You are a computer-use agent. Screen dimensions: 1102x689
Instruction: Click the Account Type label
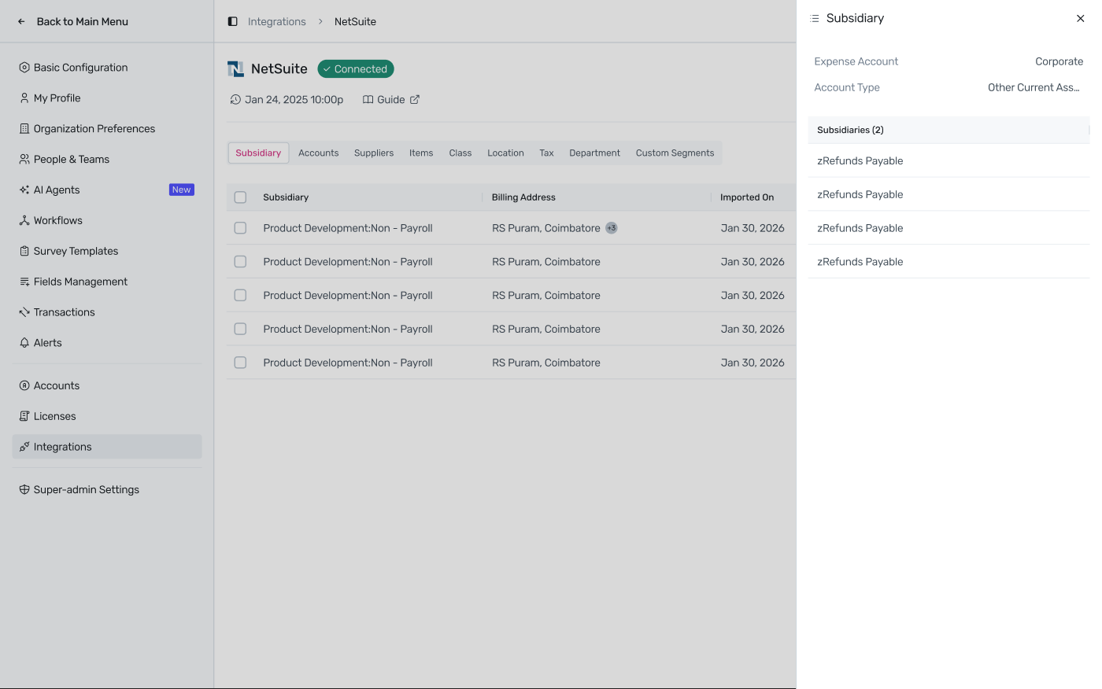[x=847, y=87]
